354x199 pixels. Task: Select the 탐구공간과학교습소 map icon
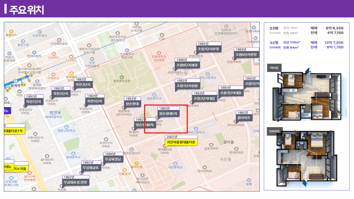(143, 175)
